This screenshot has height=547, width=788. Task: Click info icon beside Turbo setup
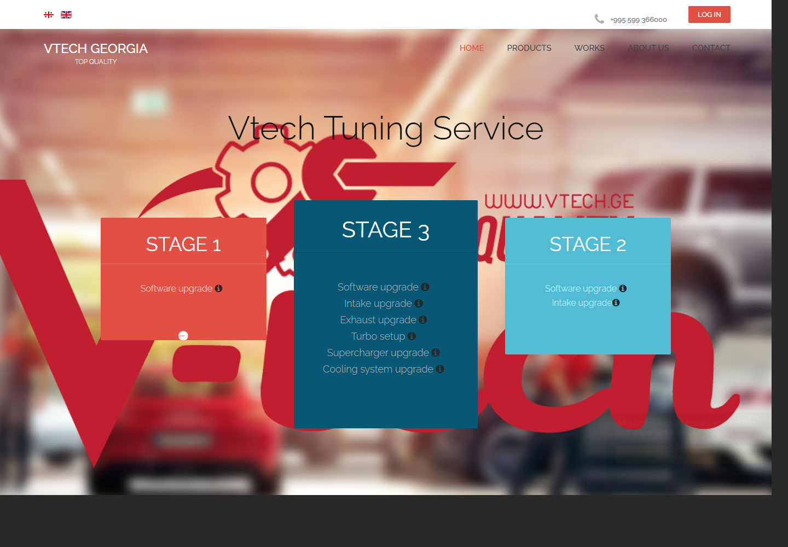(412, 336)
